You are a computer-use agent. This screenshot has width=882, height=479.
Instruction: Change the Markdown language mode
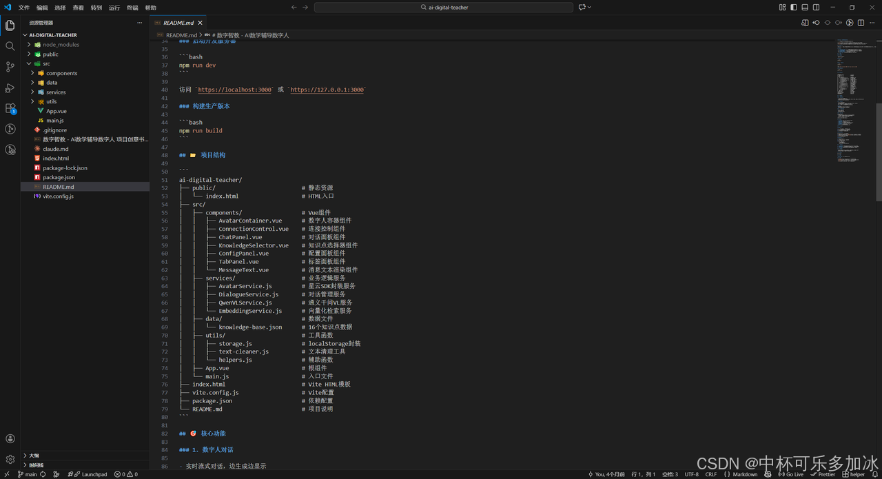pyautogui.click(x=745, y=474)
